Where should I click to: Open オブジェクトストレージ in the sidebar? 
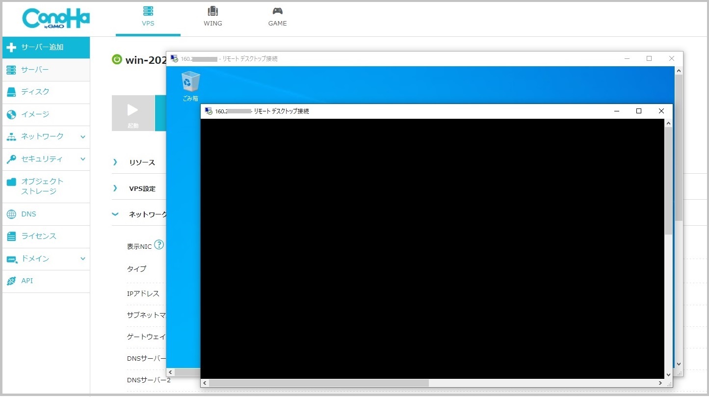tap(46, 186)
